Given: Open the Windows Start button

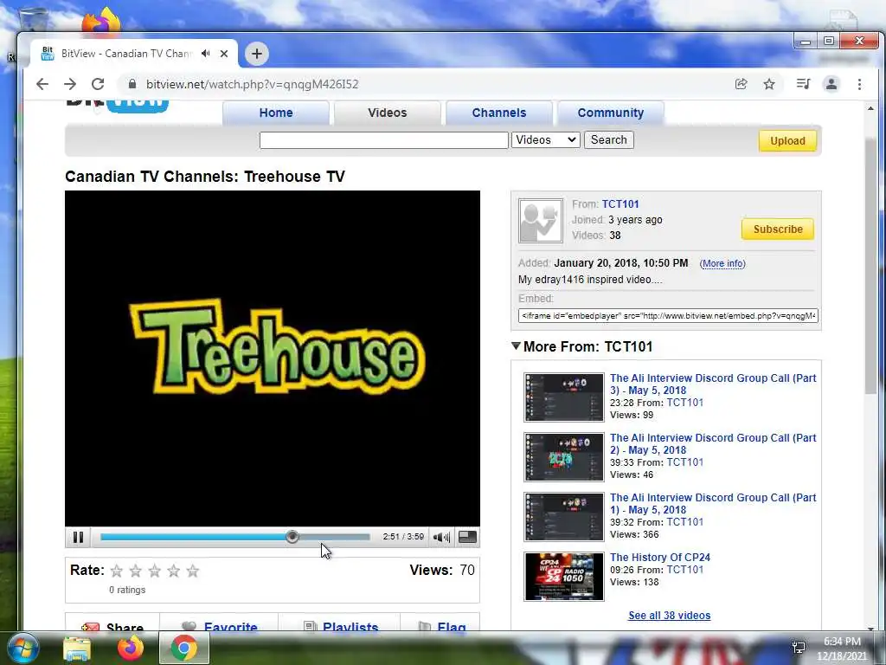Looking at the screenshot, I should tap(22, 648).
